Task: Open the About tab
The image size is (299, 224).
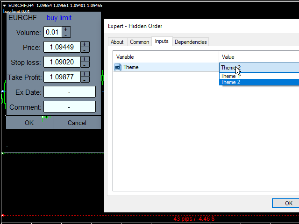Action: [x=117, y=42]
